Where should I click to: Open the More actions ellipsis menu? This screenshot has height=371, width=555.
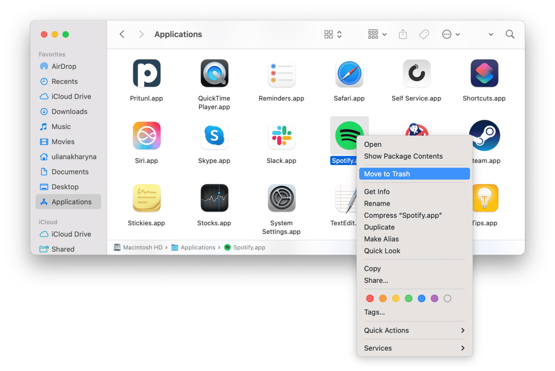point(451,34)
